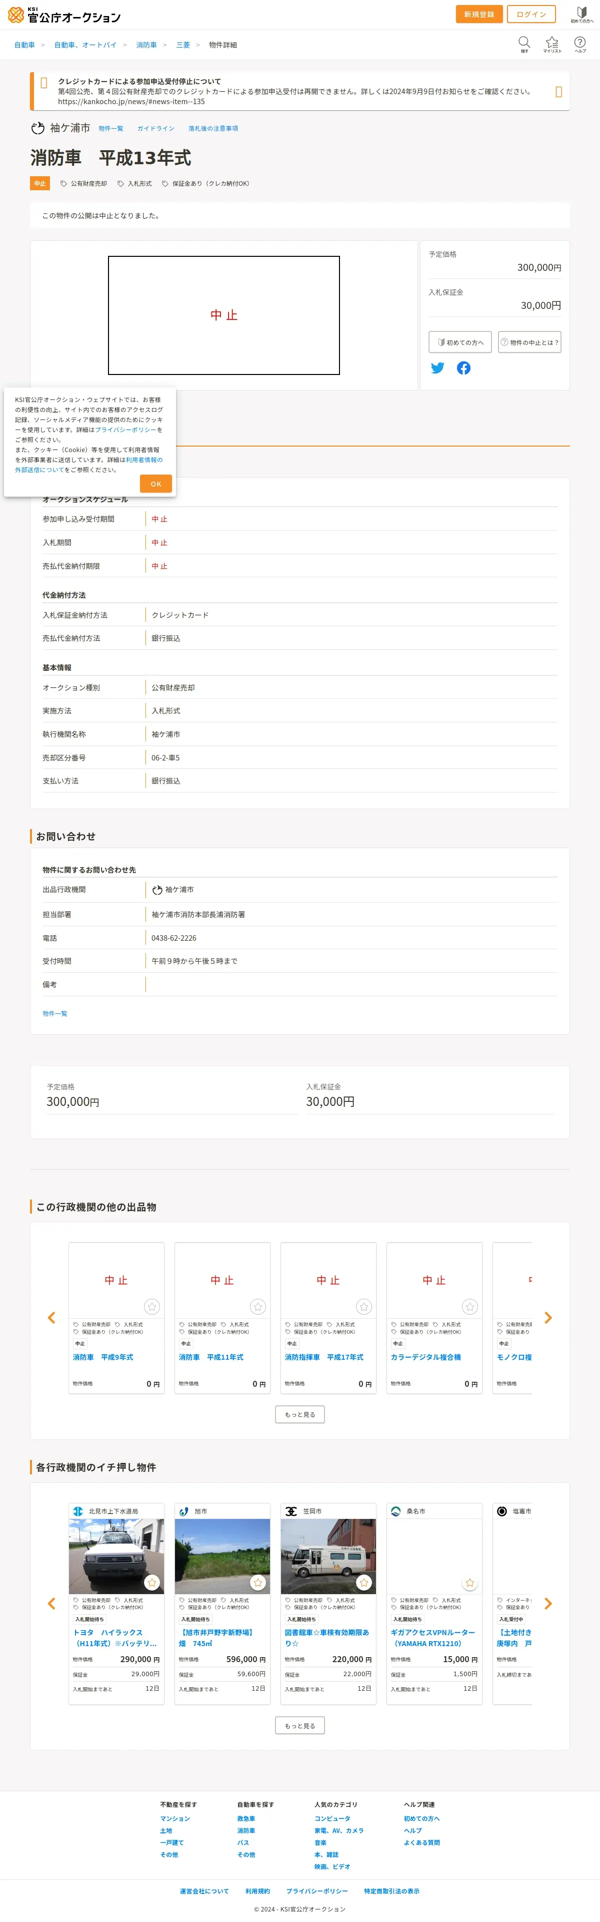The width and height of the screenshot is (600, 1922).
Task: Click 北見市上下水道局 agency icon on card
Action: [77, 1511]
